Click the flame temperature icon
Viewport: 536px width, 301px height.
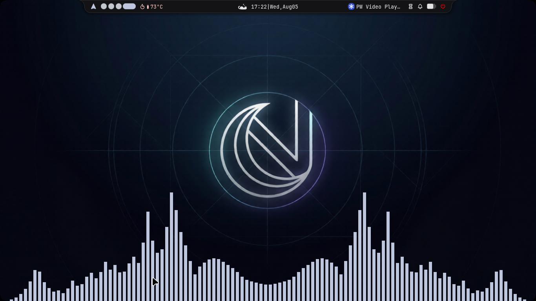click(x=142, y=7)
